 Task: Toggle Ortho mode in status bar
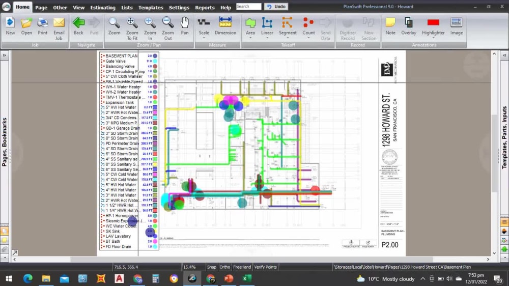[x=224, y=267]
